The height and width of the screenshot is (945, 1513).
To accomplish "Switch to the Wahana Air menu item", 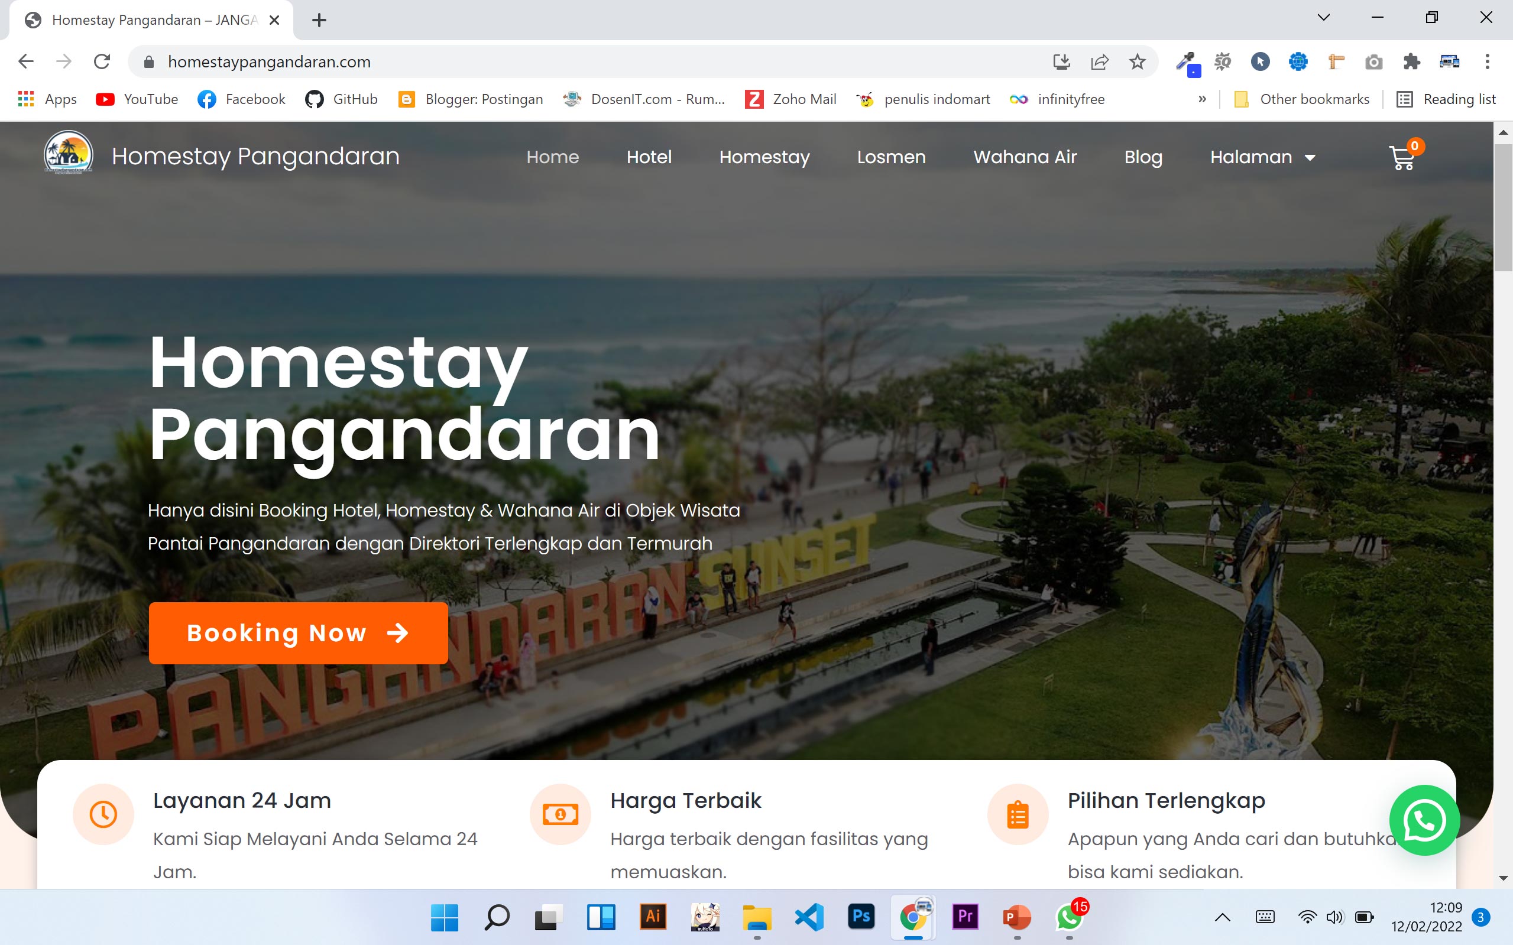I will tap(1025, 157).
